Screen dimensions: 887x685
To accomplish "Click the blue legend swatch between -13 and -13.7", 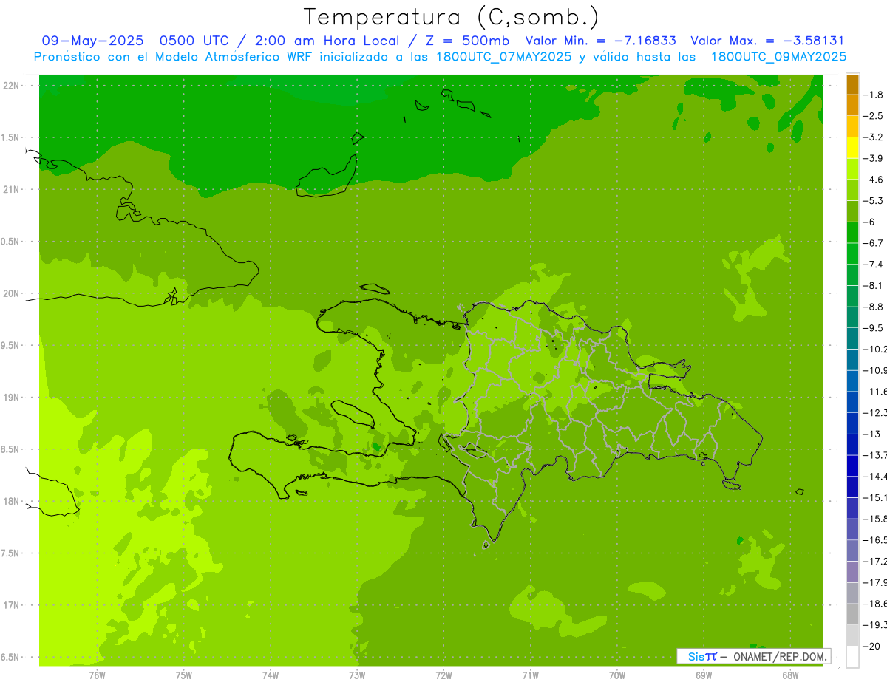I will [x=852, y=444].
